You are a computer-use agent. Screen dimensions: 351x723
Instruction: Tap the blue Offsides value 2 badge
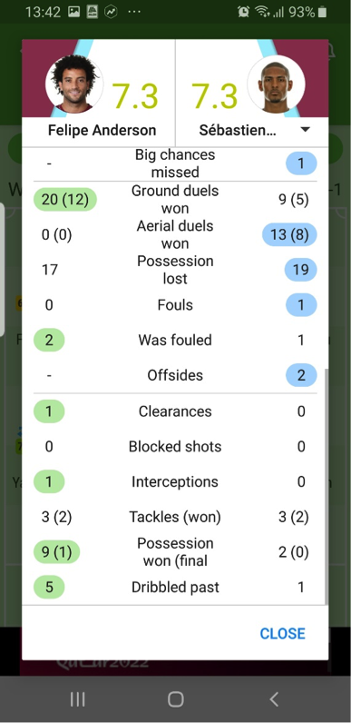point(301,375)
